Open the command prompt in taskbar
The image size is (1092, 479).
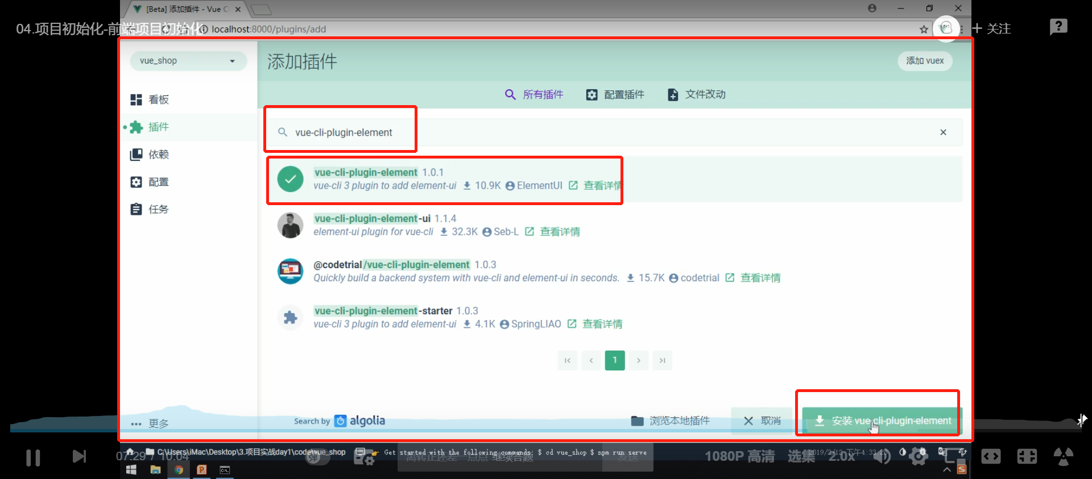[225, 470]
